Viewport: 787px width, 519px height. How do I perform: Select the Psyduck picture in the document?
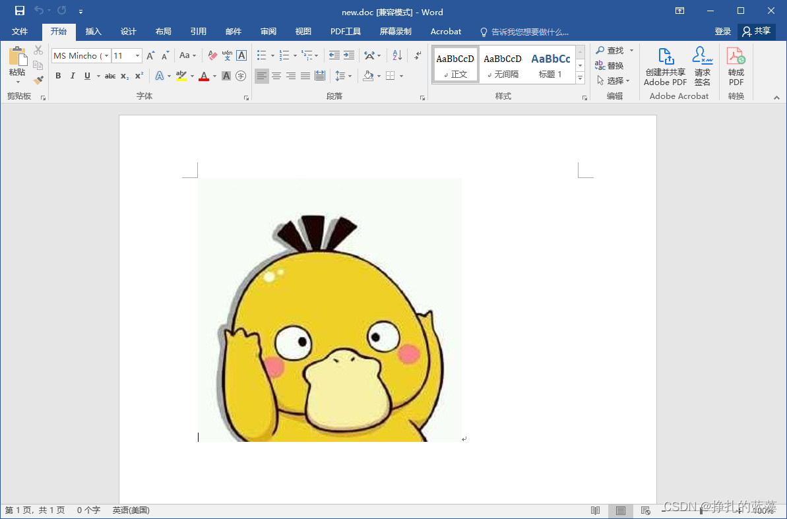coord(330,310)
